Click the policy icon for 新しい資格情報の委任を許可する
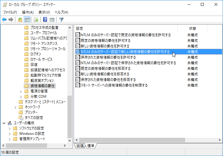Screen dimensions: 223x156 point(78,46)
